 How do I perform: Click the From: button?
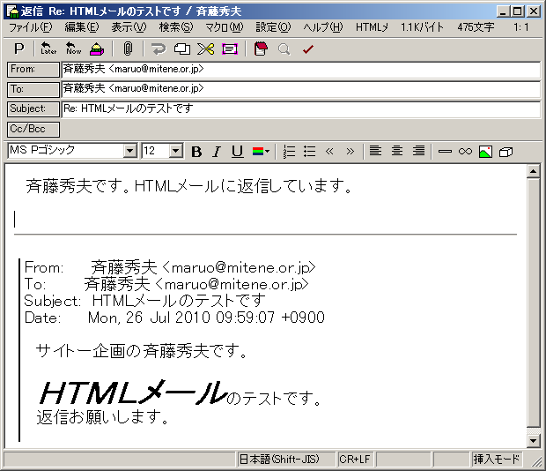[33, 70]
